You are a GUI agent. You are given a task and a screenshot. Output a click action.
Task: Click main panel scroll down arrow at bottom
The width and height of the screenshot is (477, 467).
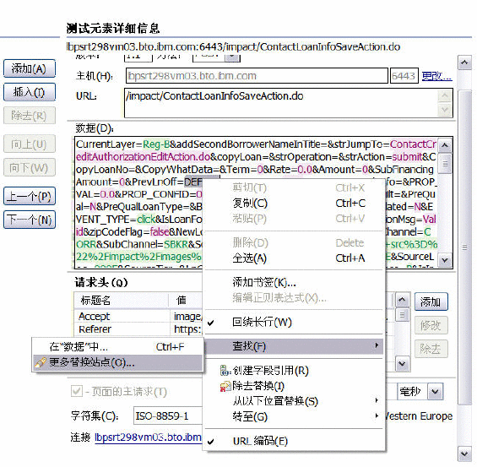tap(464, 453)
